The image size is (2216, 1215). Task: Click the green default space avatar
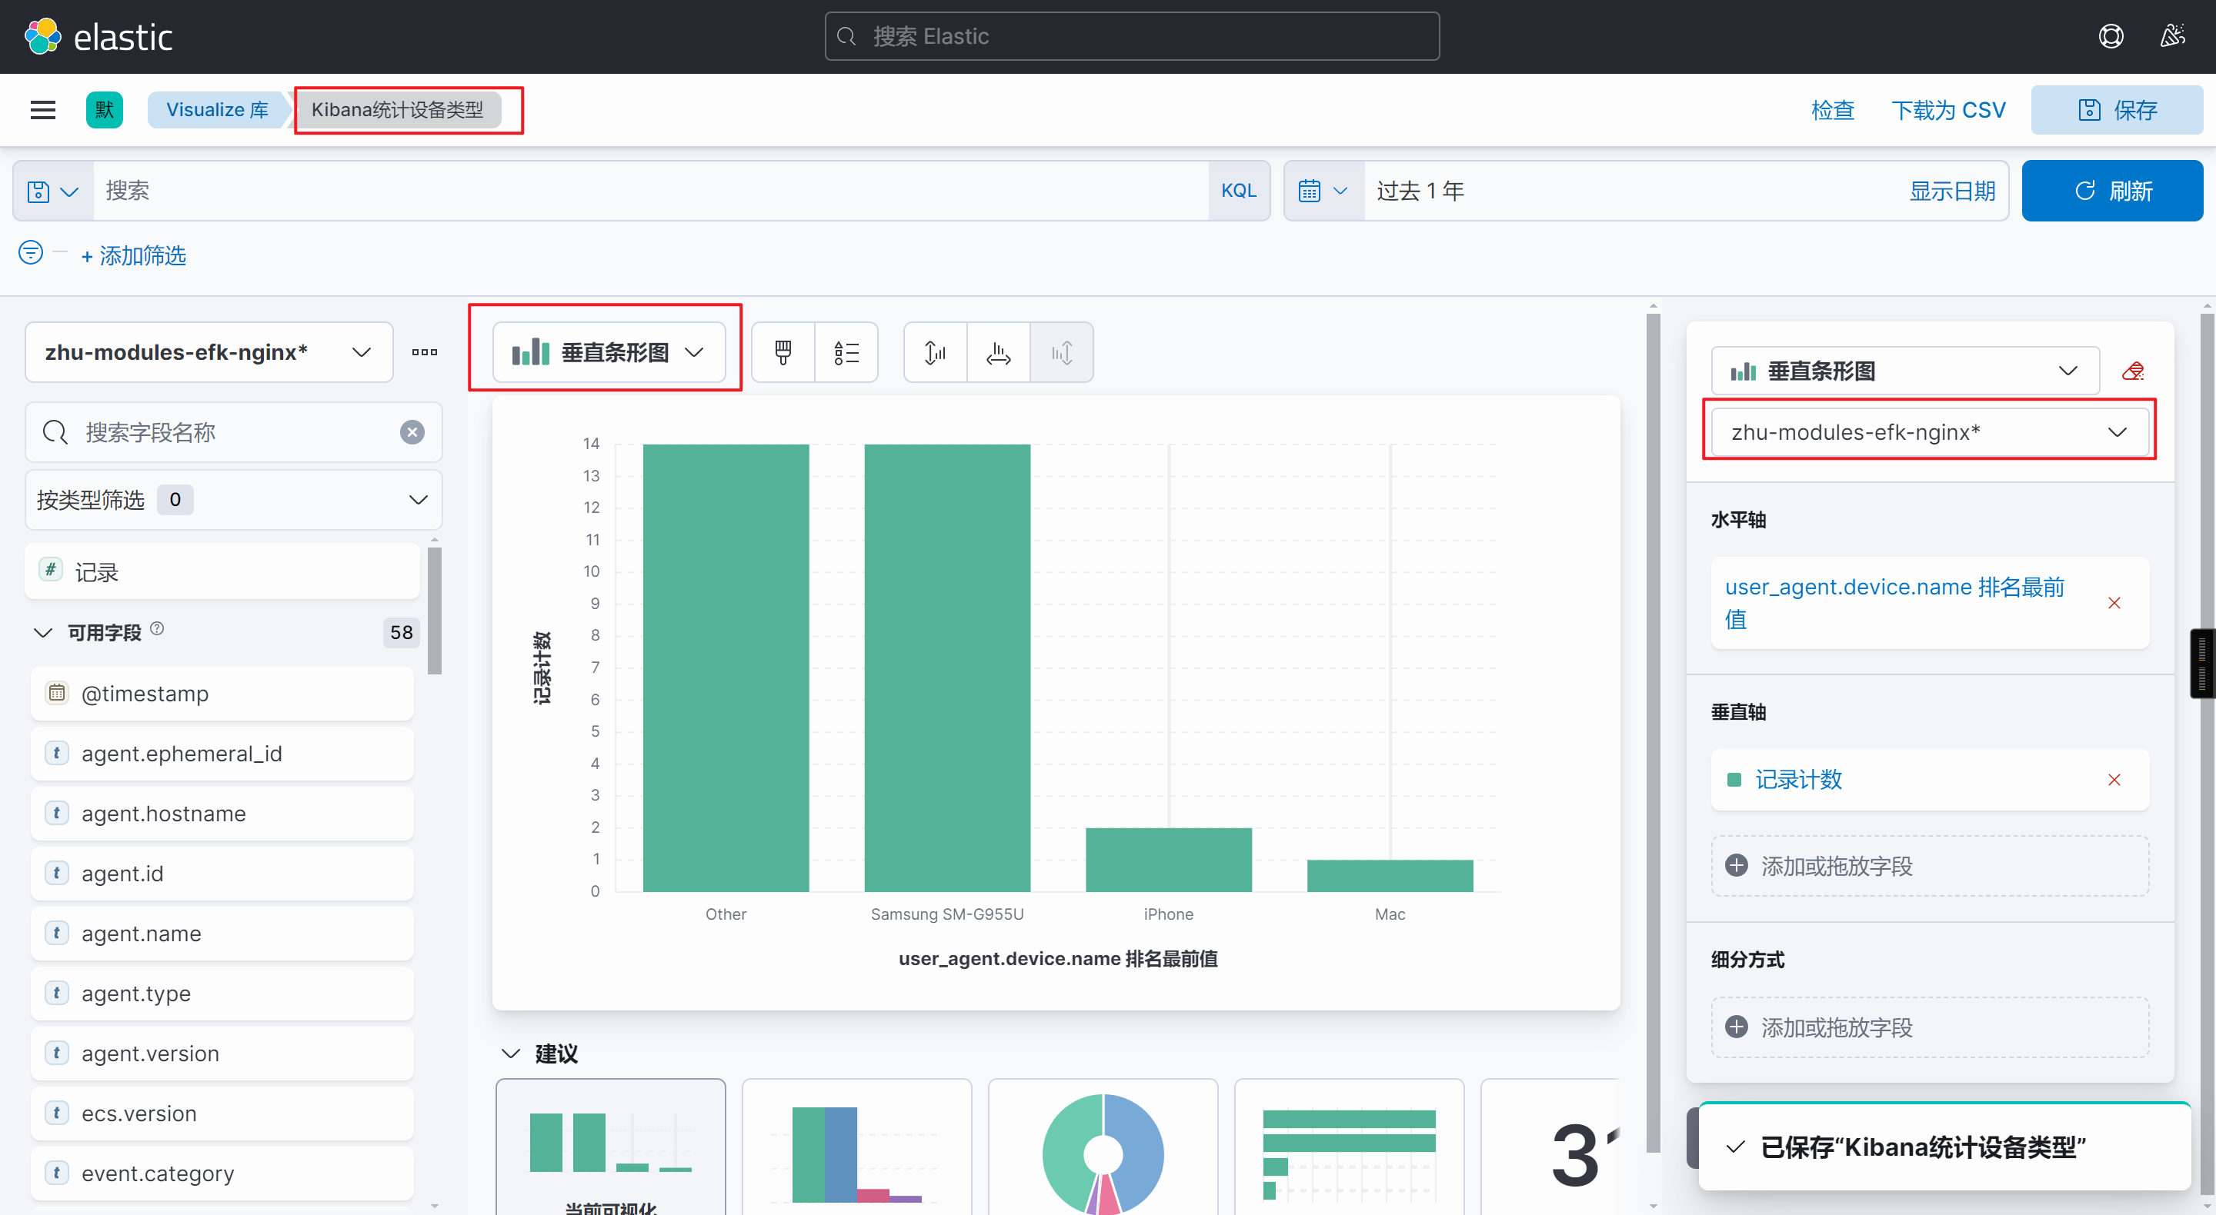(104, 110)
